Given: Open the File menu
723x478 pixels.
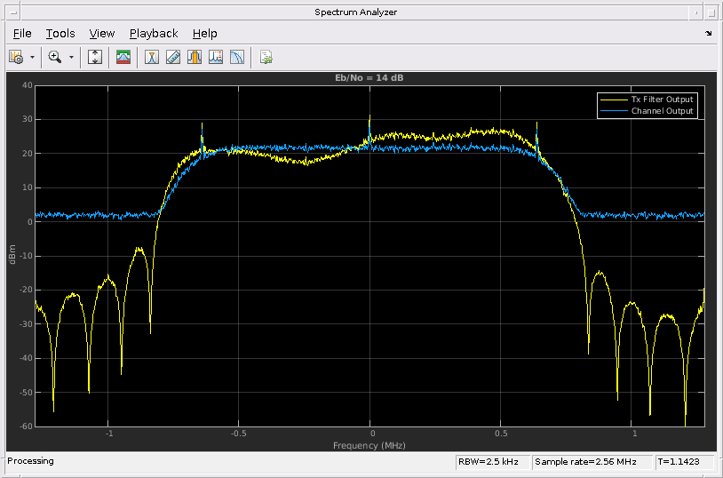Looking at the screenshot, I should tap(22, 33).
